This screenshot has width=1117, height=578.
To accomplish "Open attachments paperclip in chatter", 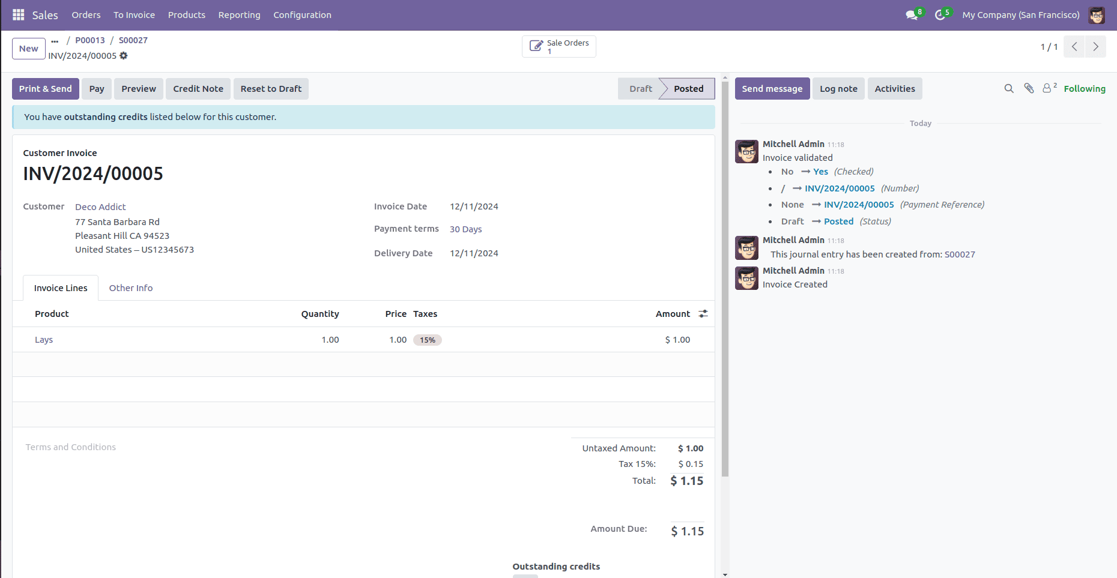I will click(1029, 88).
